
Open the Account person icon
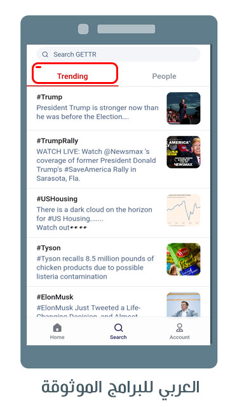(x=180, y=328)
